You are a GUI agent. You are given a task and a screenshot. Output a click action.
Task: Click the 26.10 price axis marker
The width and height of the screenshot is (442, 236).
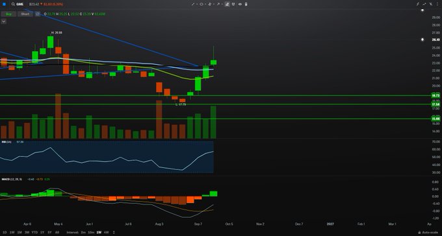click(435, 40)
